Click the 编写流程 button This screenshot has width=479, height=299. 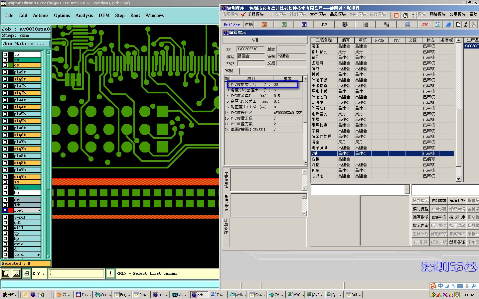[x=420, y=209]
